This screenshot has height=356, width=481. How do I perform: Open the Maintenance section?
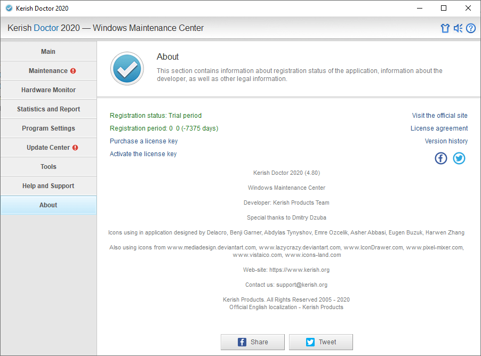pos(49,71)
